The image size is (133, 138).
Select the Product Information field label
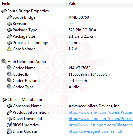[31, 112]
